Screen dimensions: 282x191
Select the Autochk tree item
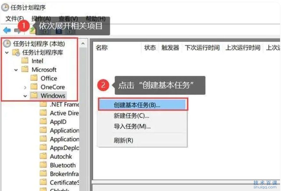[61, 157]
